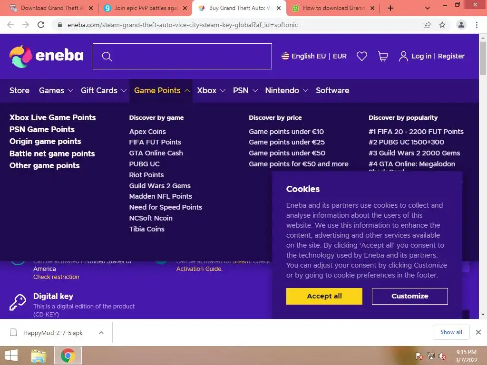Click the search magnifier icon
The width and height of the screenshot is (487, 365).
point(107,57)
